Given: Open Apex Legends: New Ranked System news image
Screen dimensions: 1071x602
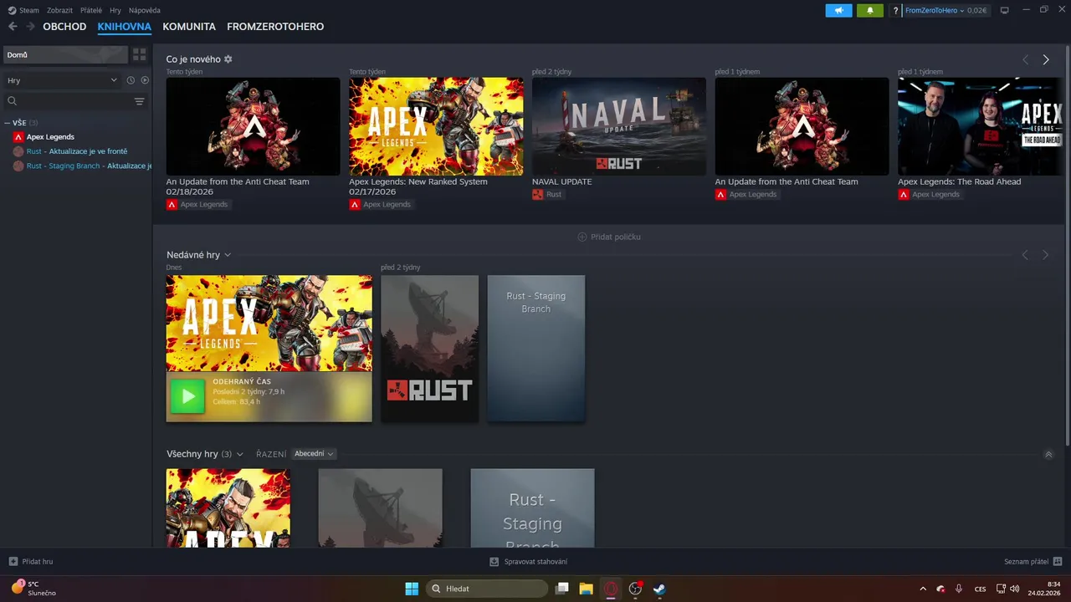Looking at the screenshot, I should click(x=436, y=126).
